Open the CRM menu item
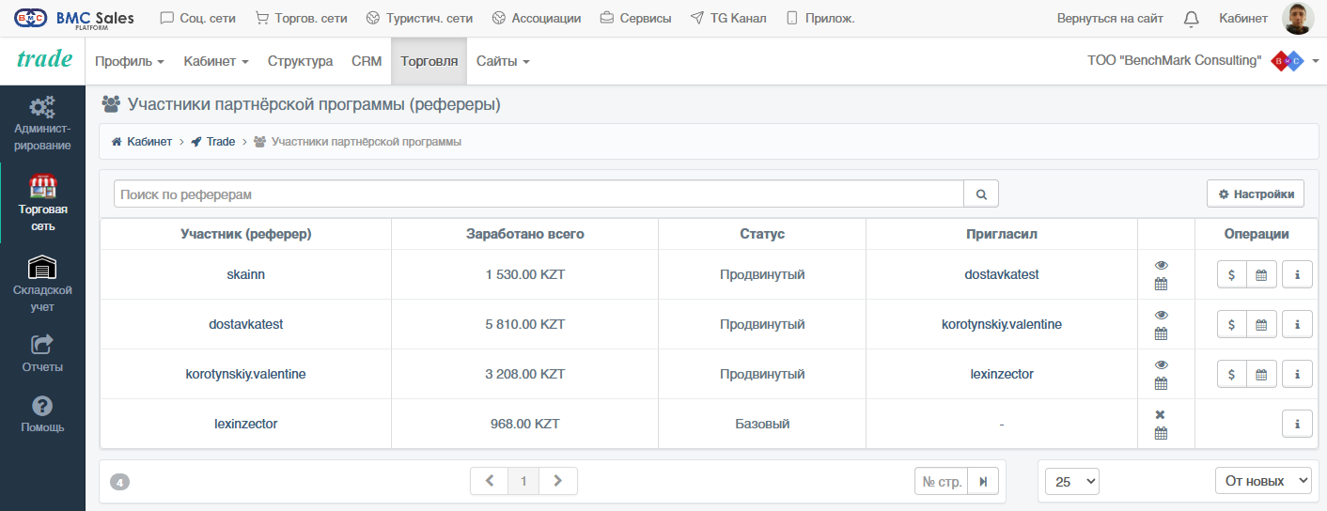 click(367, 61)
